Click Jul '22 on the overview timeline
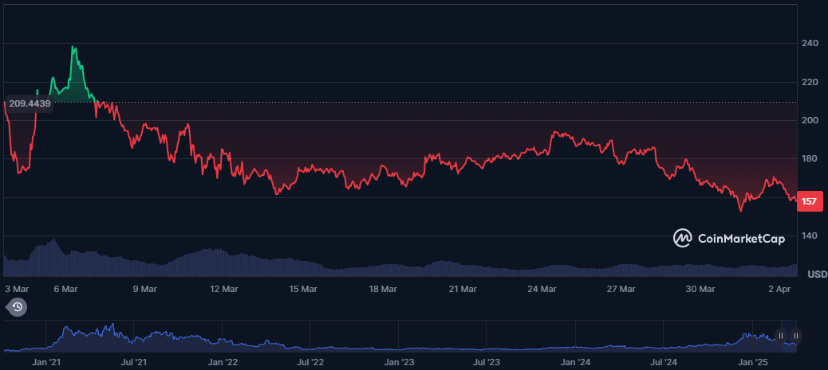Screen dimensions: 828x370 [x=310, y=362]
